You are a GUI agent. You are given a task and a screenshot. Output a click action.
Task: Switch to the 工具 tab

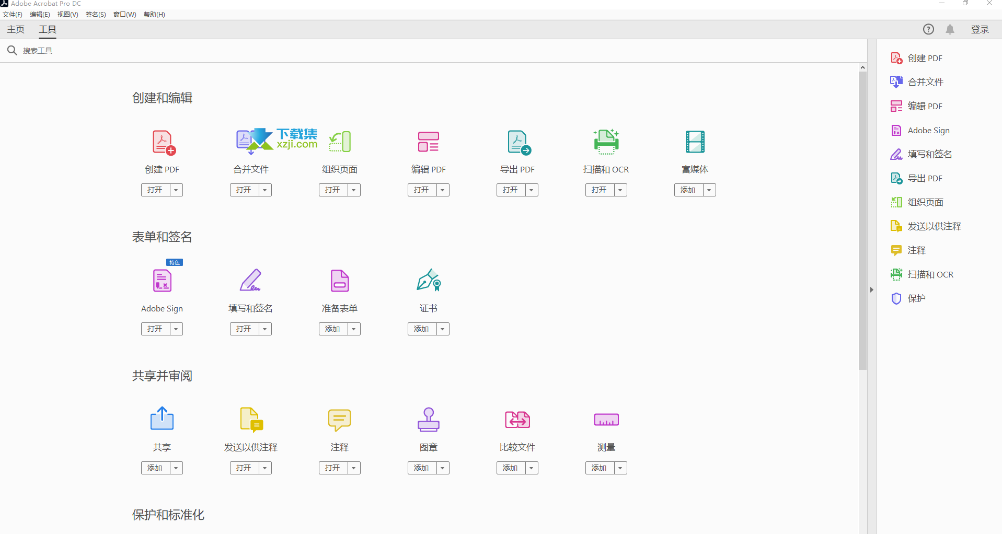[48, 30]
